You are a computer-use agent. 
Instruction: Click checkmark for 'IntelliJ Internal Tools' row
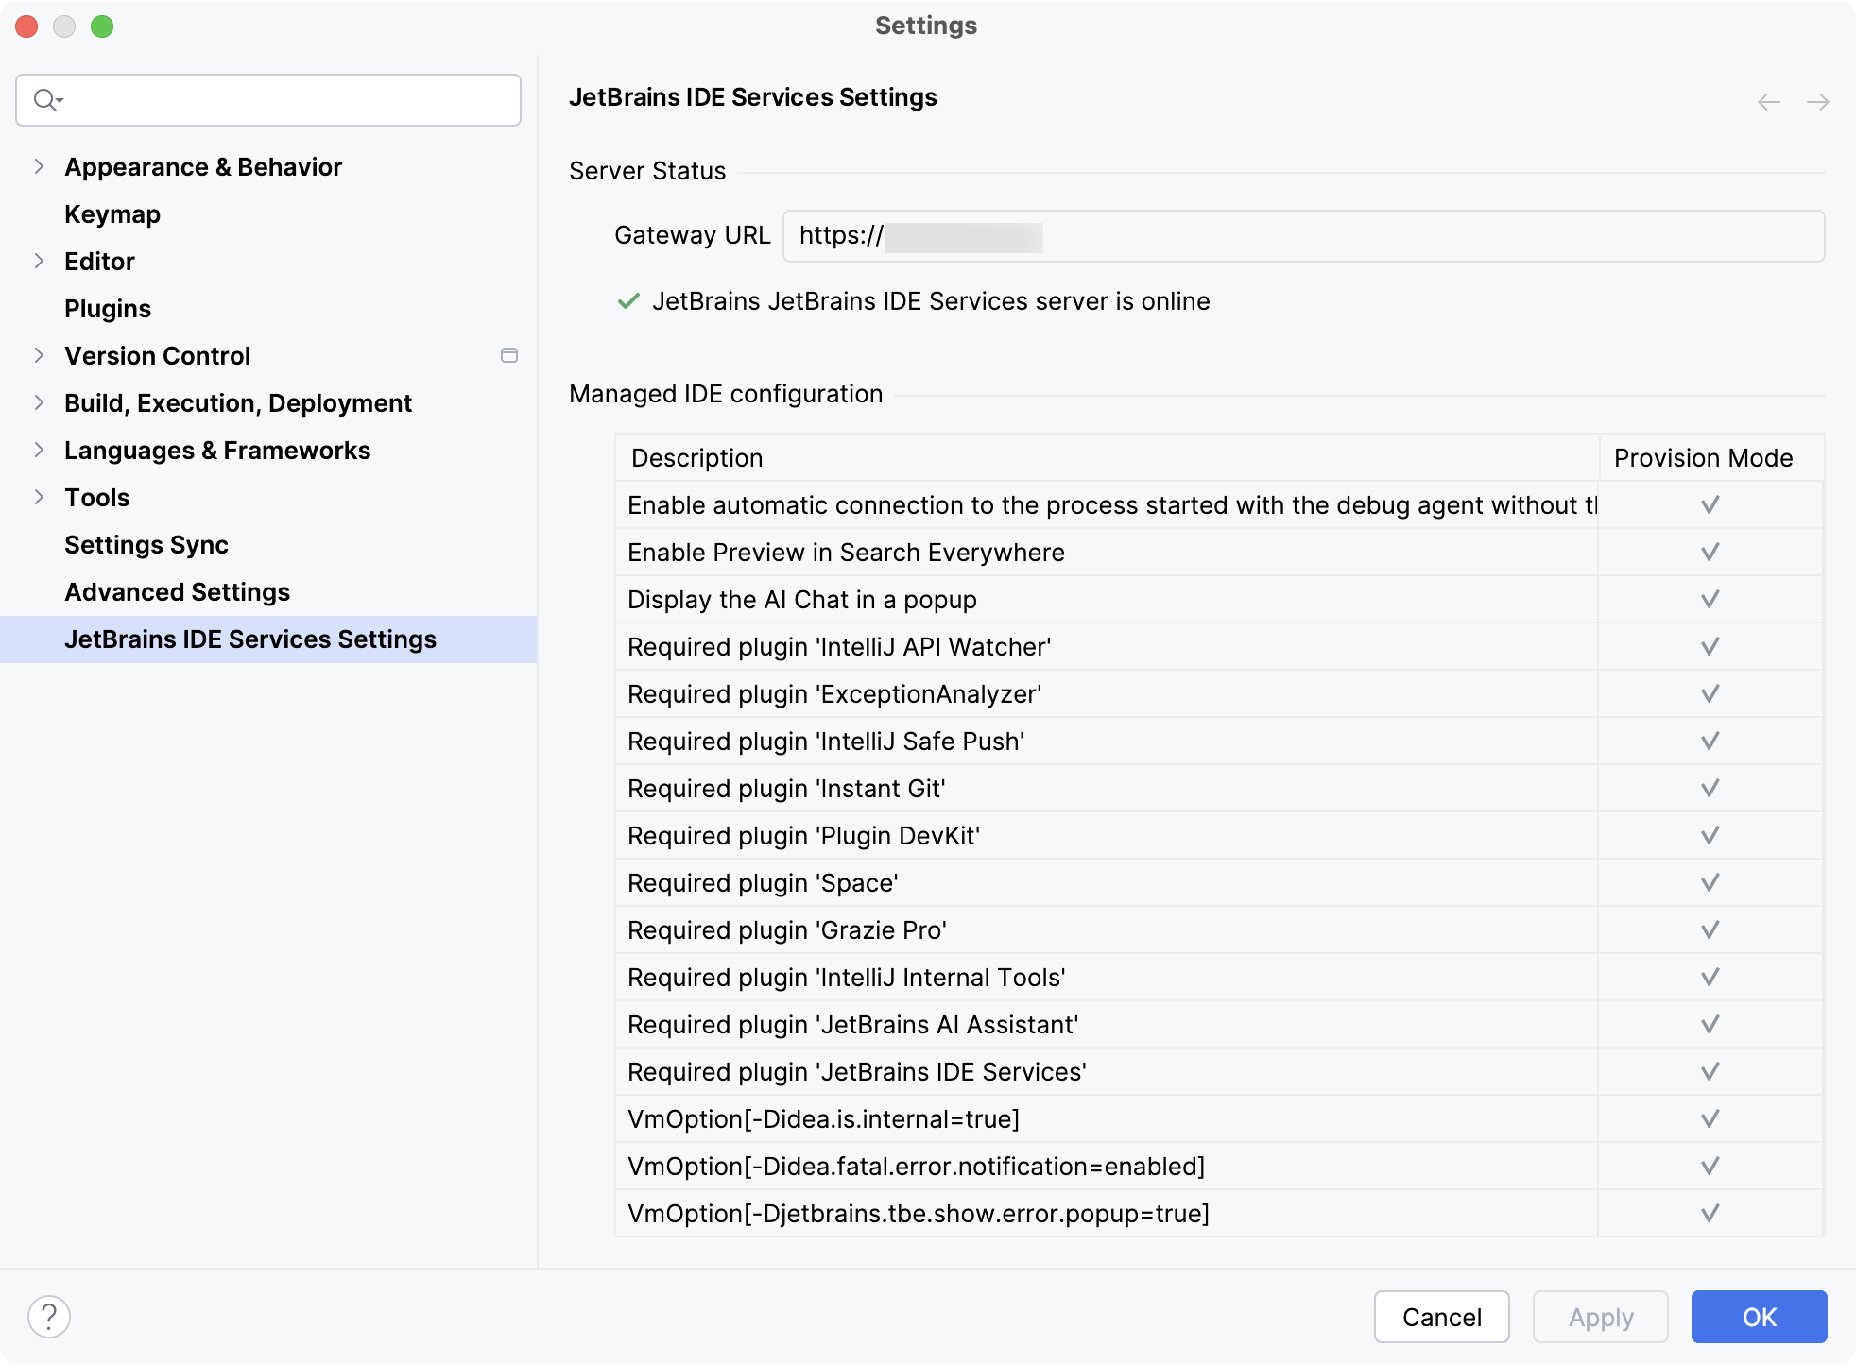click(1710, 977)
